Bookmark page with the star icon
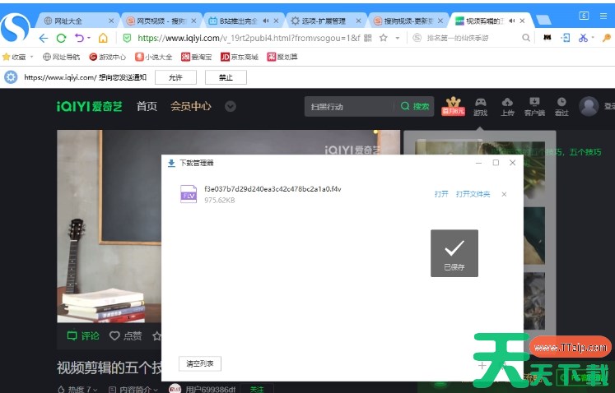This screenshot has width=615, height=393. (x=383, y=38)
